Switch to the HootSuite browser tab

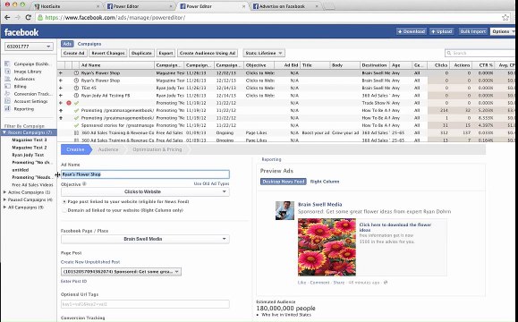[x=66, y=6]
